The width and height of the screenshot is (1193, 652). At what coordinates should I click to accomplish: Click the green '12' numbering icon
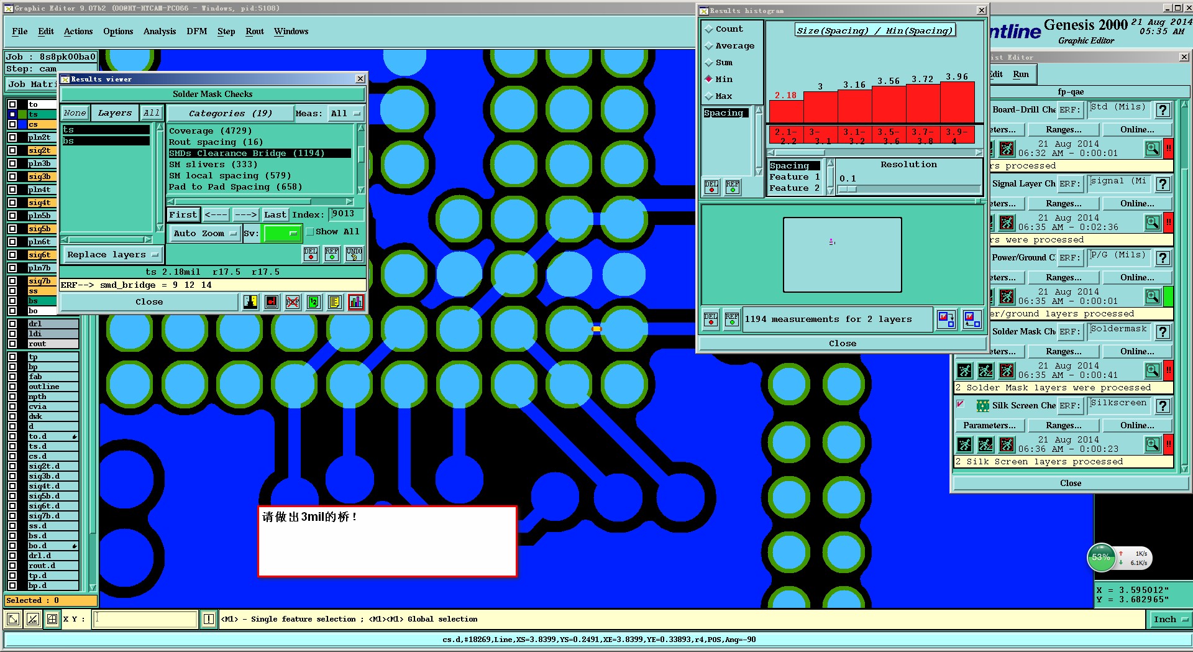pos(314,302)
